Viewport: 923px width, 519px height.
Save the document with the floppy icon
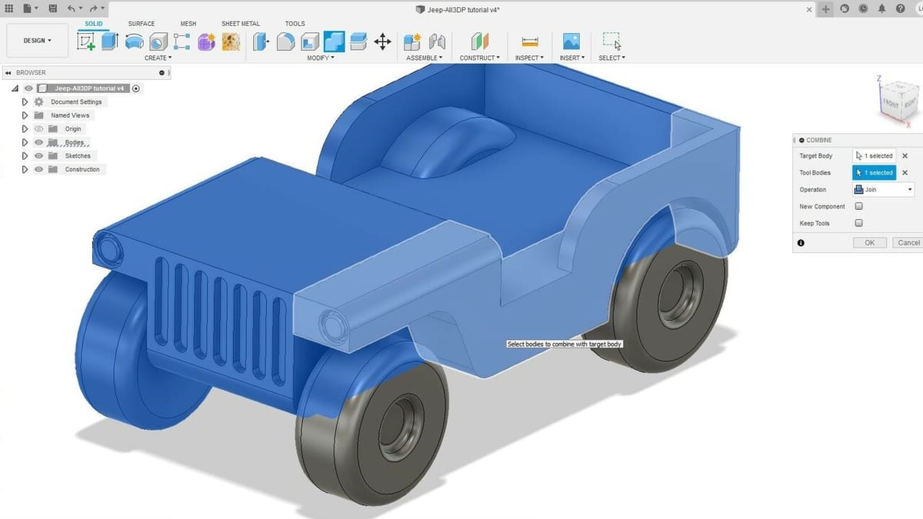(x=52, y=8)
